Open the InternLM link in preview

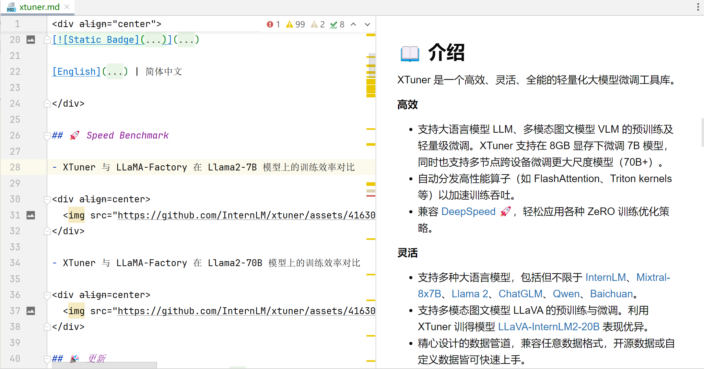pyautogui.click(x=606, y=277)
